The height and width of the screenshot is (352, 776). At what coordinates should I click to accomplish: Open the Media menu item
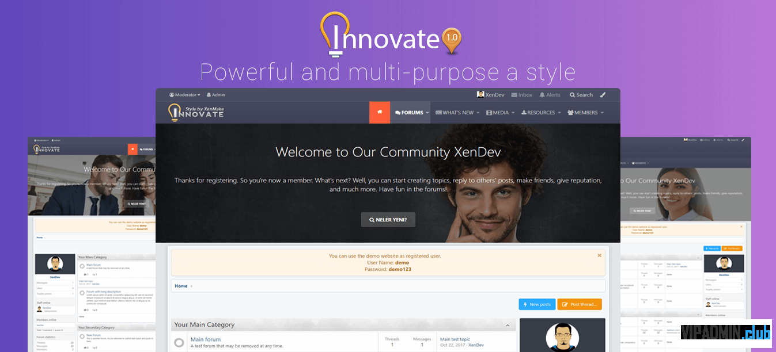click(500, 113)
